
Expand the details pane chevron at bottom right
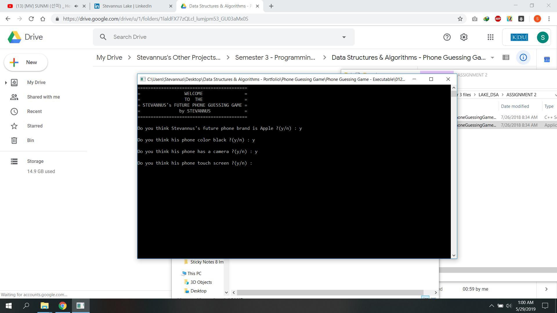click(x=546, y=289)
